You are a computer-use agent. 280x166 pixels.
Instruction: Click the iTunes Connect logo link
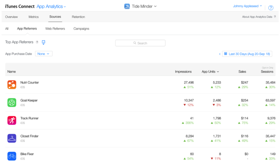click(x=20, y=6)
